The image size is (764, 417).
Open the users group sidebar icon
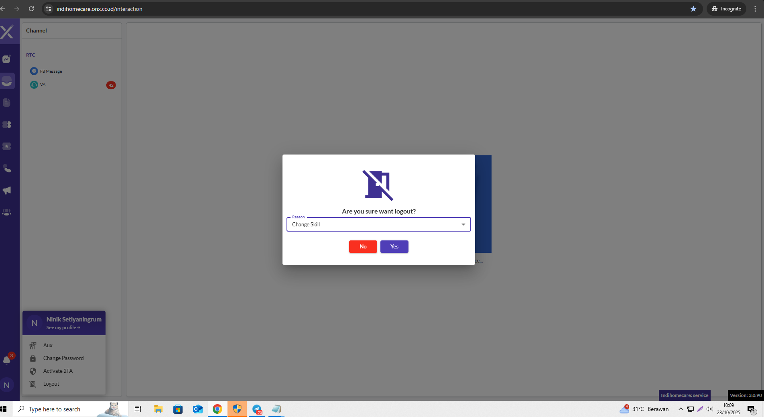(x=7, y=212)
